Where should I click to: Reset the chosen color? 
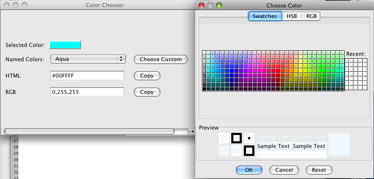tap(319, 170)
